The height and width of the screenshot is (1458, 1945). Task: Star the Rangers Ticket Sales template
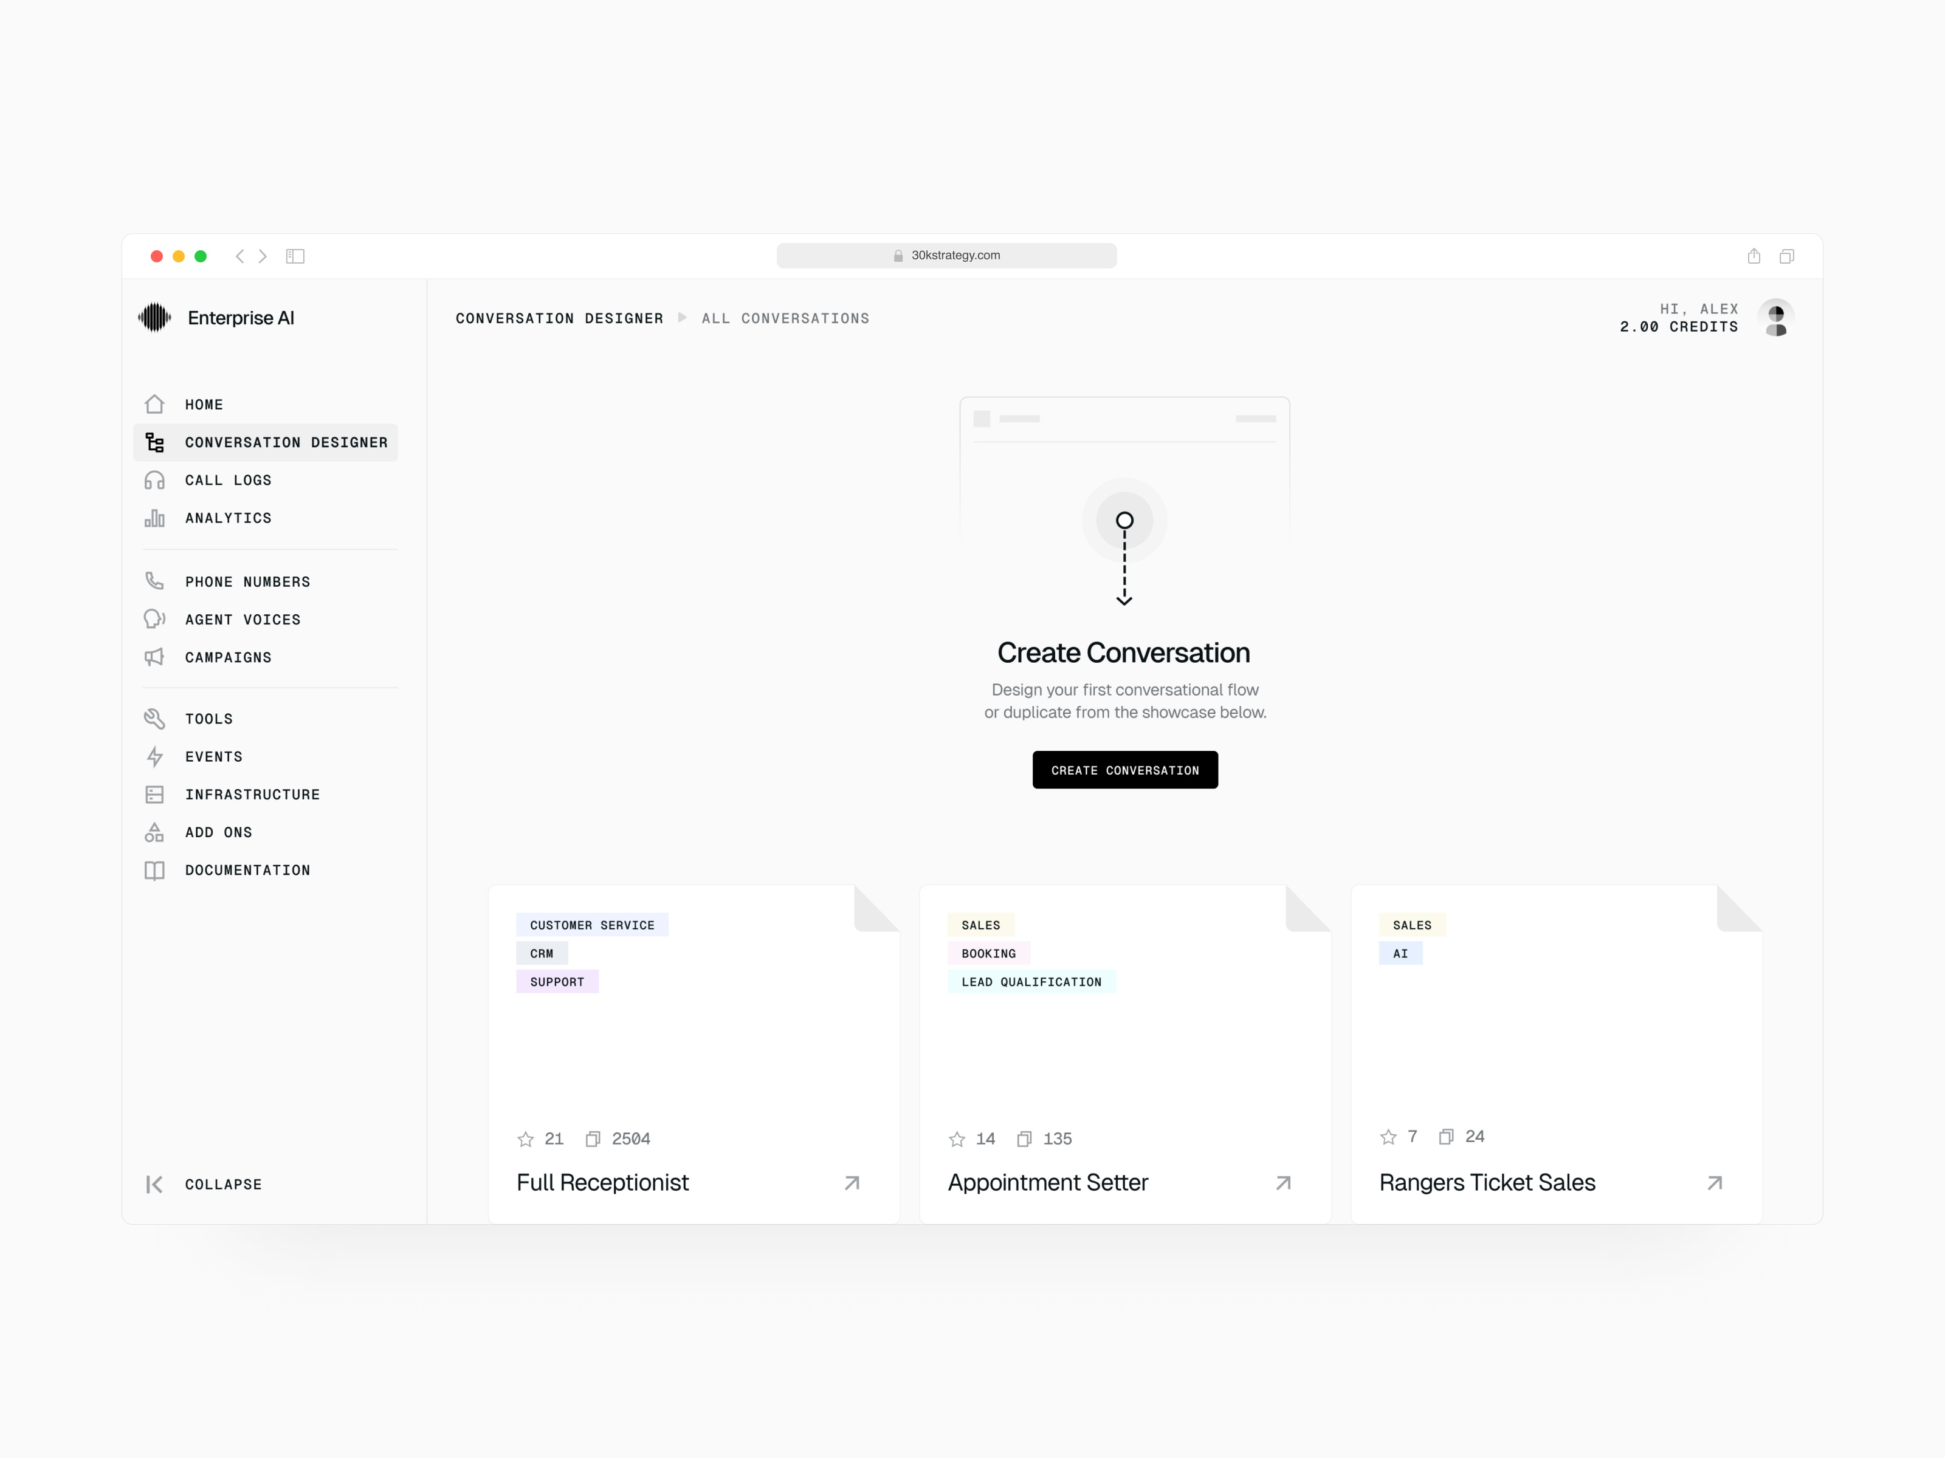click(x=1388, y=1137)
